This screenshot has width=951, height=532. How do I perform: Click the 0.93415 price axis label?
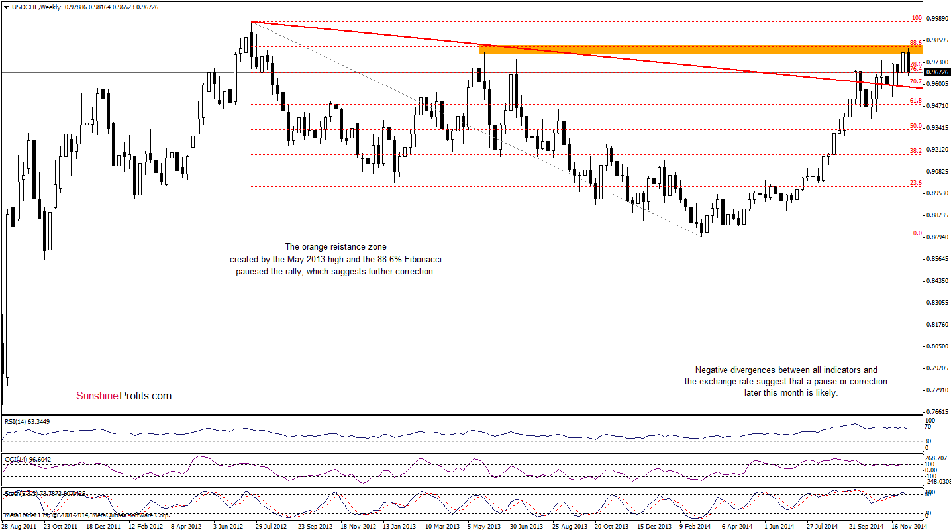[x=937, y=128]
